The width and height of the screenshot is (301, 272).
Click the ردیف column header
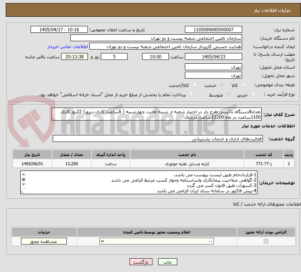(x=289, y=155)
